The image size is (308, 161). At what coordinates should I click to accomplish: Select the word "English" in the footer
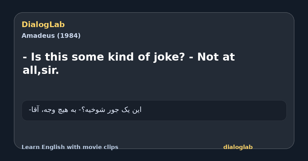tap(54, 147)
